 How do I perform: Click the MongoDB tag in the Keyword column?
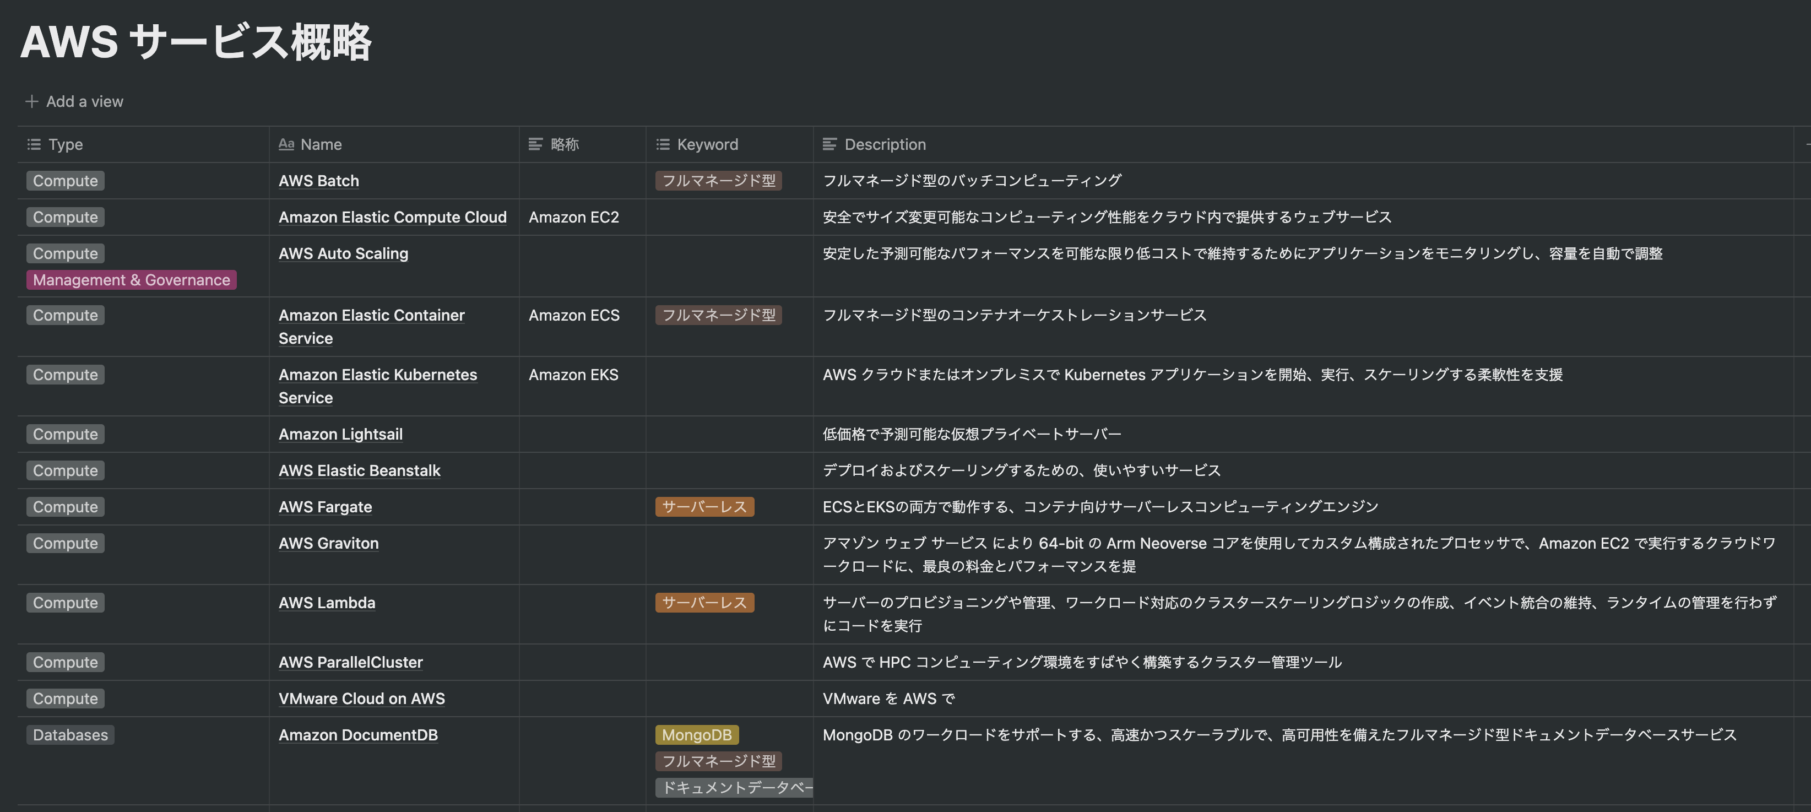click(697, 735)
